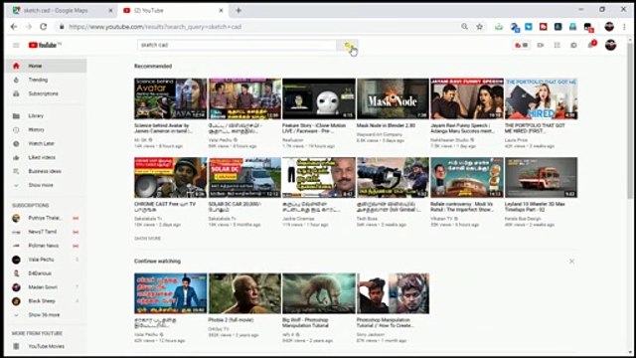Open CHROME CAST Free TV thumbnail
The height and width of the screenshot is (358, 636).
coord(170,177)
